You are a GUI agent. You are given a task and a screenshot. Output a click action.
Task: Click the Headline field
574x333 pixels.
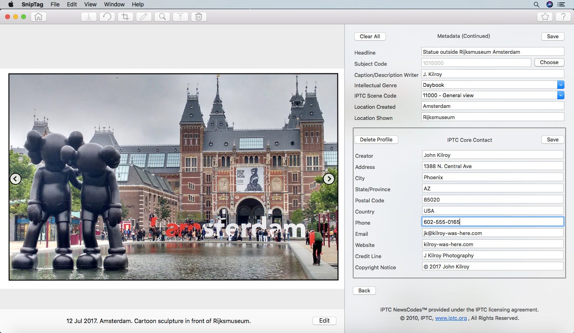pos(493,51)
